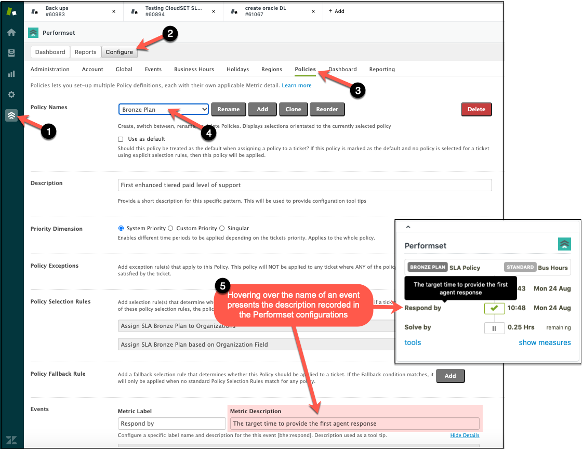This screenshot has width=583, height=449.
Task: Click the Add policy button
Action: [262, 109]
